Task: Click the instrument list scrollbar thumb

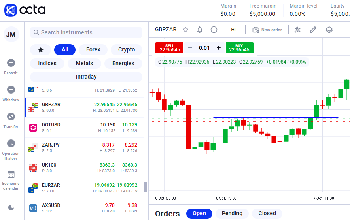Action: [146, 187]
